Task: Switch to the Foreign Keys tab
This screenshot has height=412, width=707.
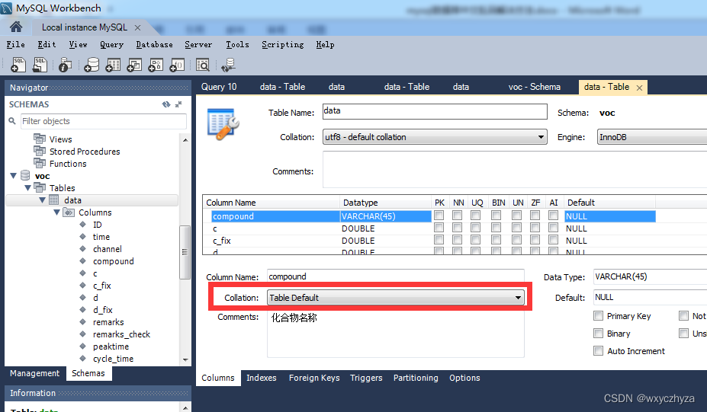Action: tap(314, 378)
